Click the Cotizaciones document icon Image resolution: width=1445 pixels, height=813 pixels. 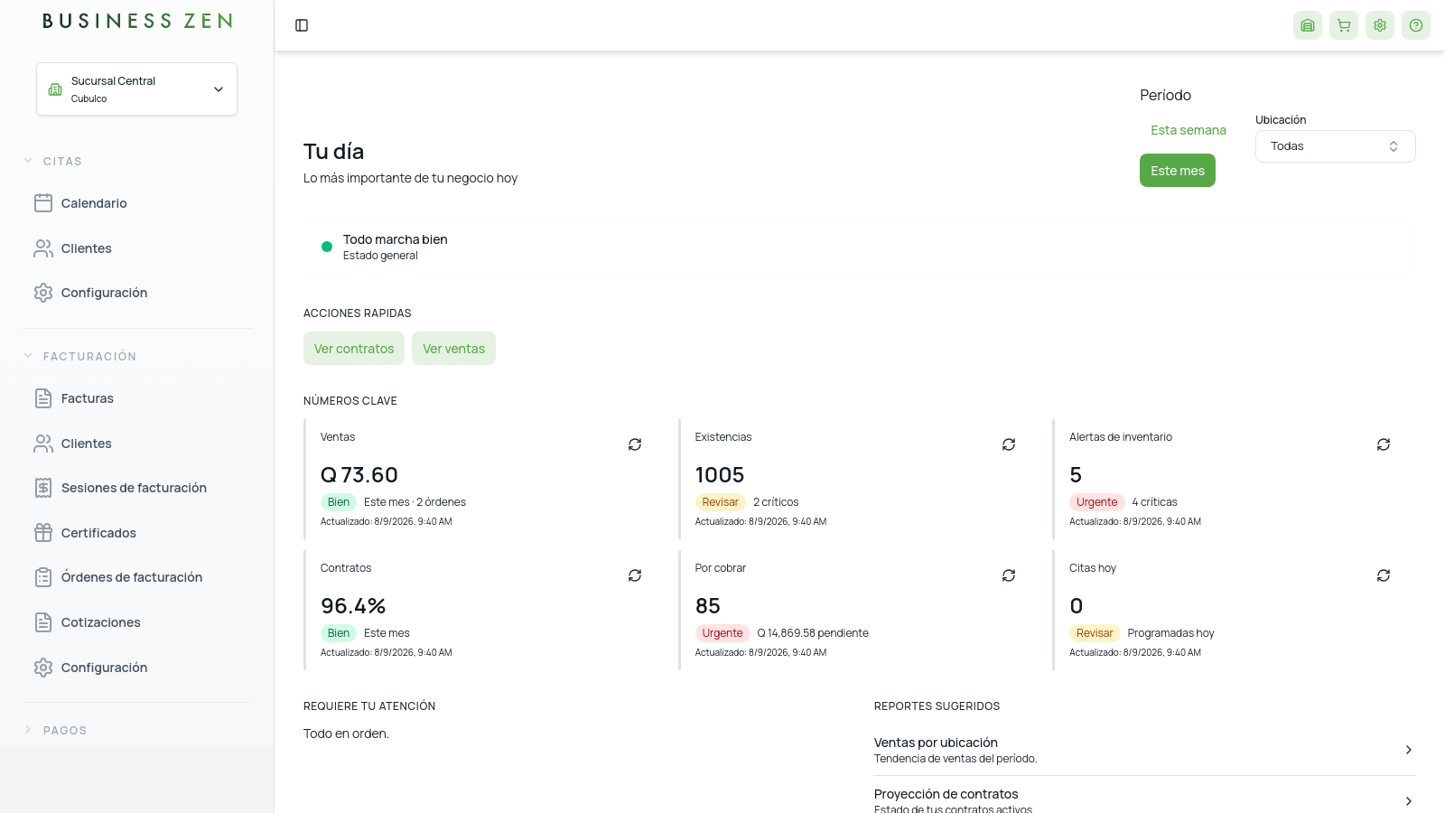pyautogui.click(x=43, y=622)
